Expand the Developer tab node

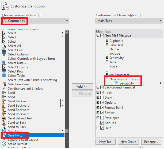(98, 118)
